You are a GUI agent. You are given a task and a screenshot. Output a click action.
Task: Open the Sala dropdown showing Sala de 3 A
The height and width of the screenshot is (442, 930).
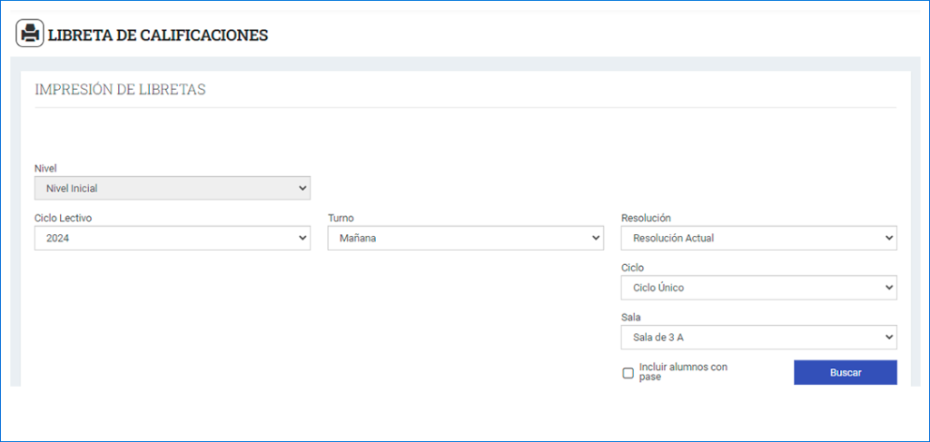(759, 337)
